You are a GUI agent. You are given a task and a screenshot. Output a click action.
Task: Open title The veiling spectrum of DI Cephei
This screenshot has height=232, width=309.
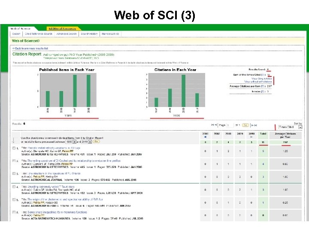coord(74,161)
